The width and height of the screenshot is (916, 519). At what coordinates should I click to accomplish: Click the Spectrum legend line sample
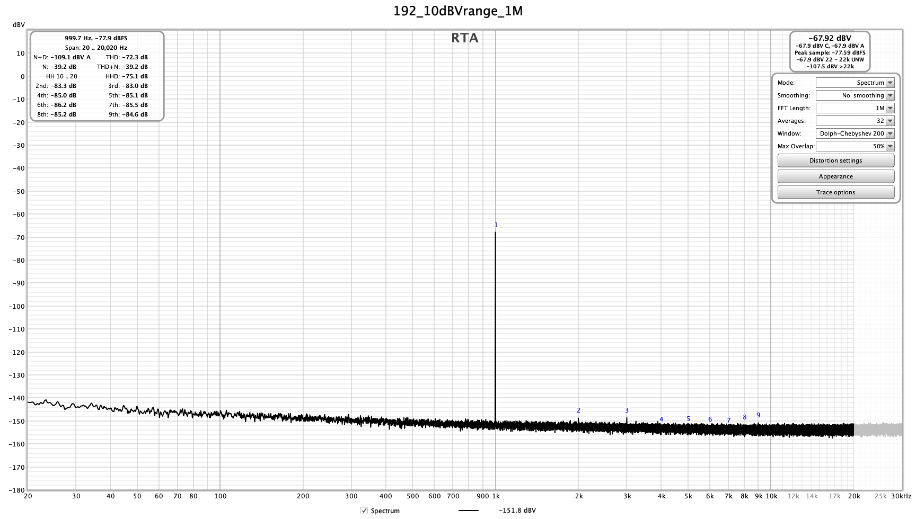[x=469, y=511]
